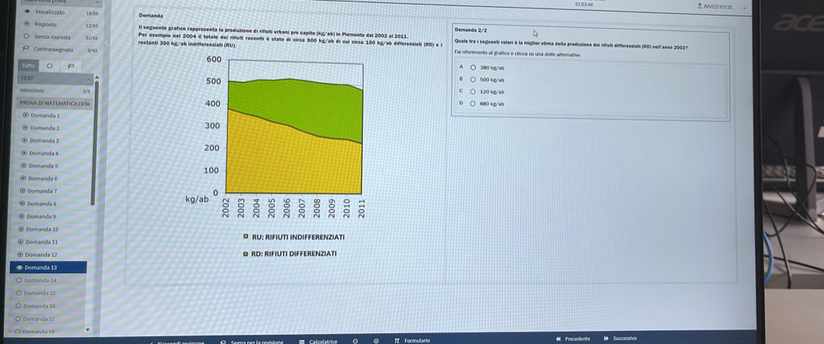Viewport: 824px width, 344px height.
Task: Choose option D 880 kg/ab
Action: point(473,103)
